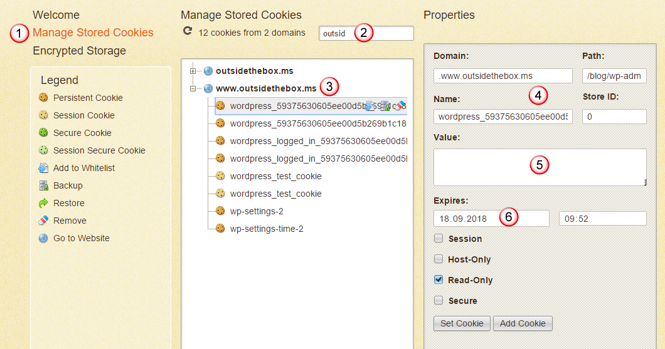665x349 pixels.
Task: Tick the Secure checkbox
Action: click(x=439, y=301)
